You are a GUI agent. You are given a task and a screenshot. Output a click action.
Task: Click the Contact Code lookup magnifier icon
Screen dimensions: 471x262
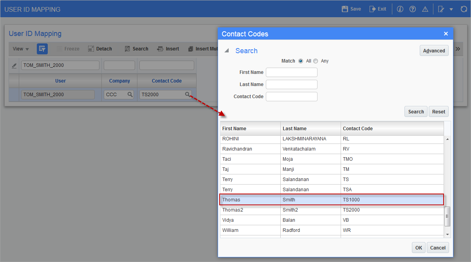pyautogui.click(x=188, y=94)
